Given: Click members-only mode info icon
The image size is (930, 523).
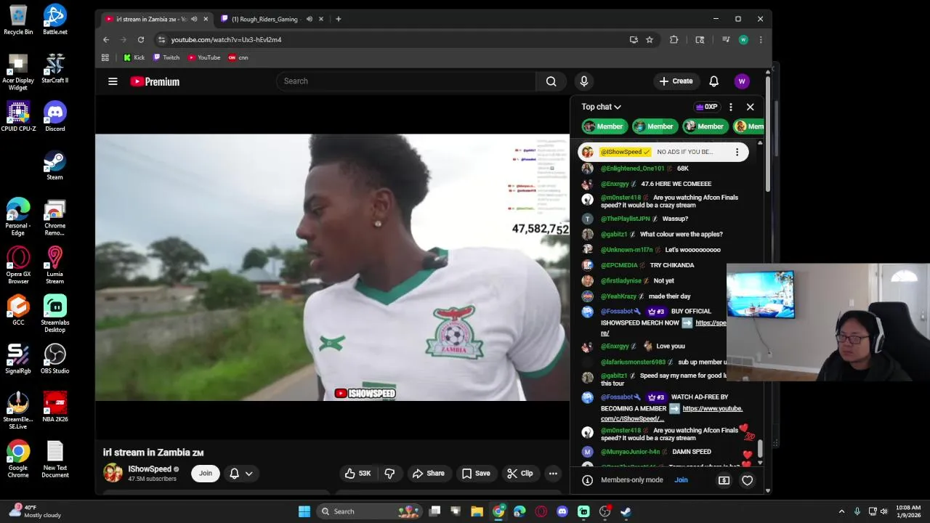Looking at the screenshot, I should click(587, 480).
